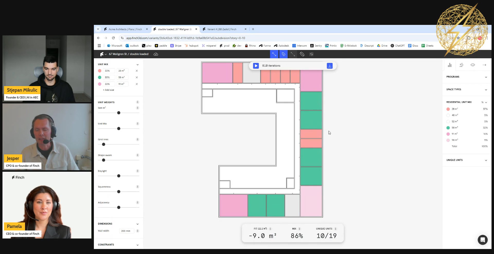This screenshot has height=254, width=494.
Task: Show info for the Fit metric
Action: click(270, 229)
